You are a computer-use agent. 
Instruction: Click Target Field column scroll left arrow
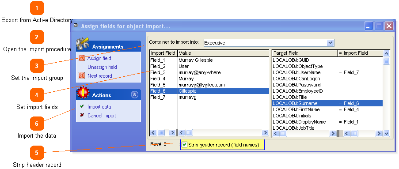click(x=276, y=133)
